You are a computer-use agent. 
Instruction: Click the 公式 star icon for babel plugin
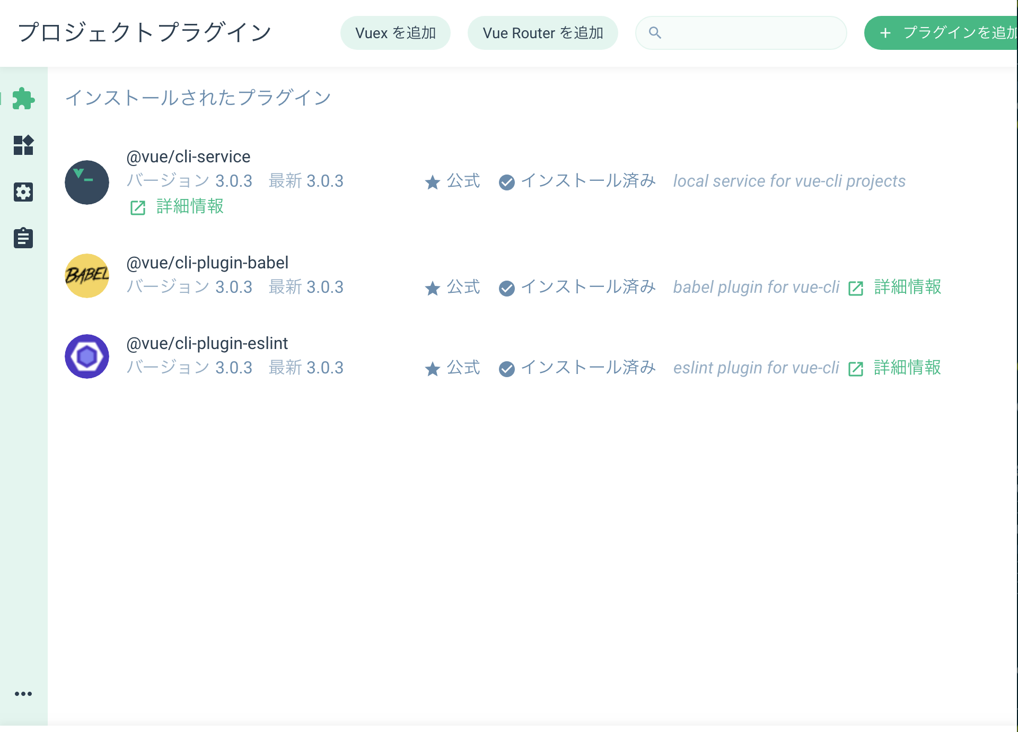pyautogui.click(x=433, y=288)
